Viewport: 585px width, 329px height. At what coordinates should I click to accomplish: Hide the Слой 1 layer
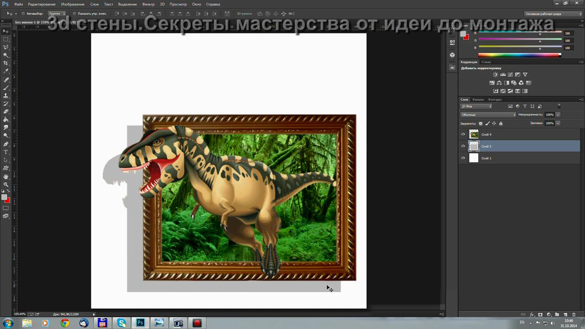pyautogui.click(x=463, y=158)
